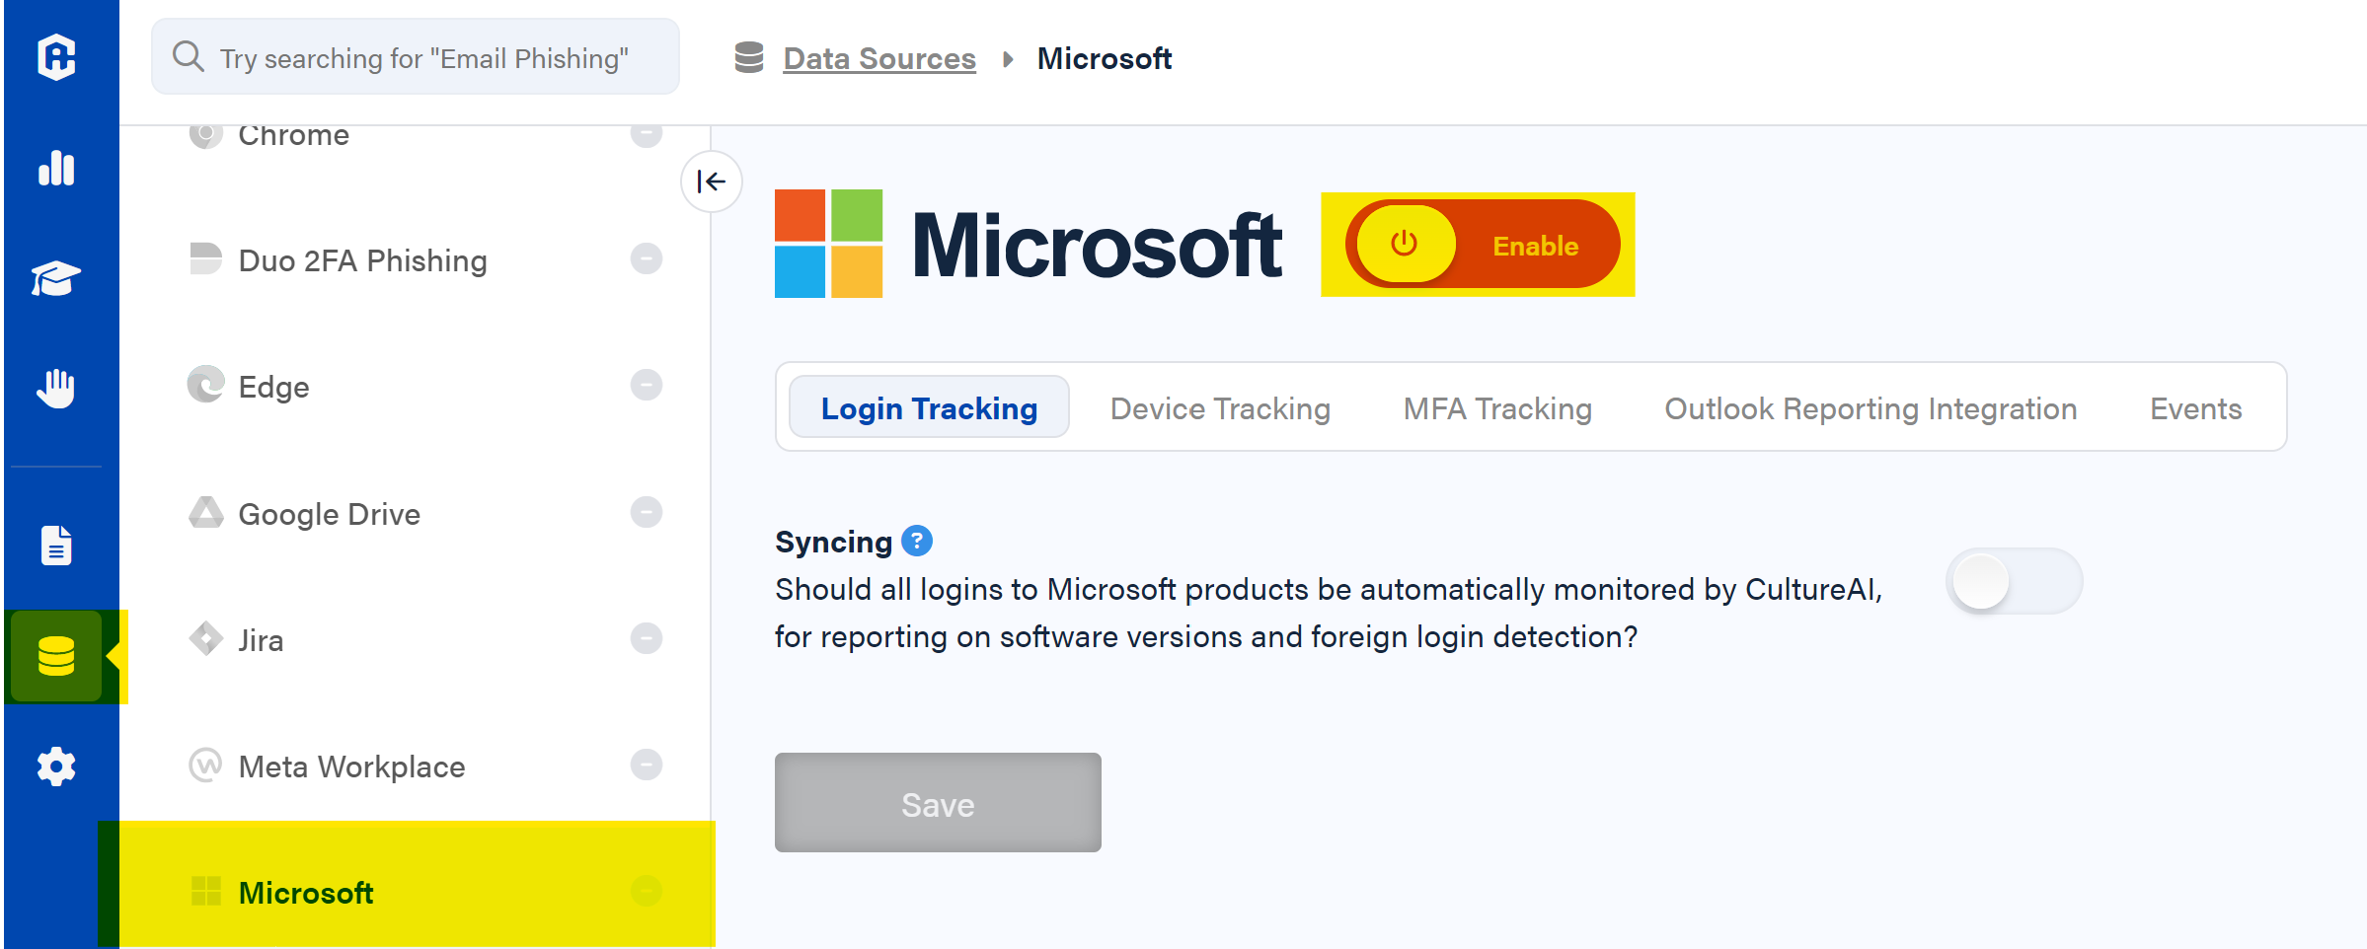
Task: Click the minus toggle next to Microsoft
Action: click(647, 891)
